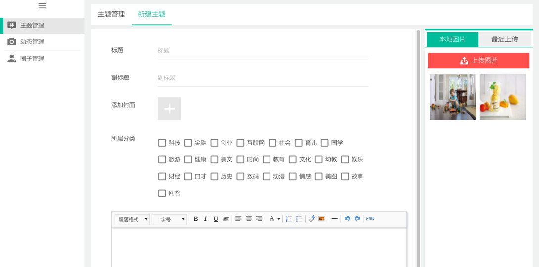
Task: Open 圈子管理 in the sidebar
Action: [42, 59]
